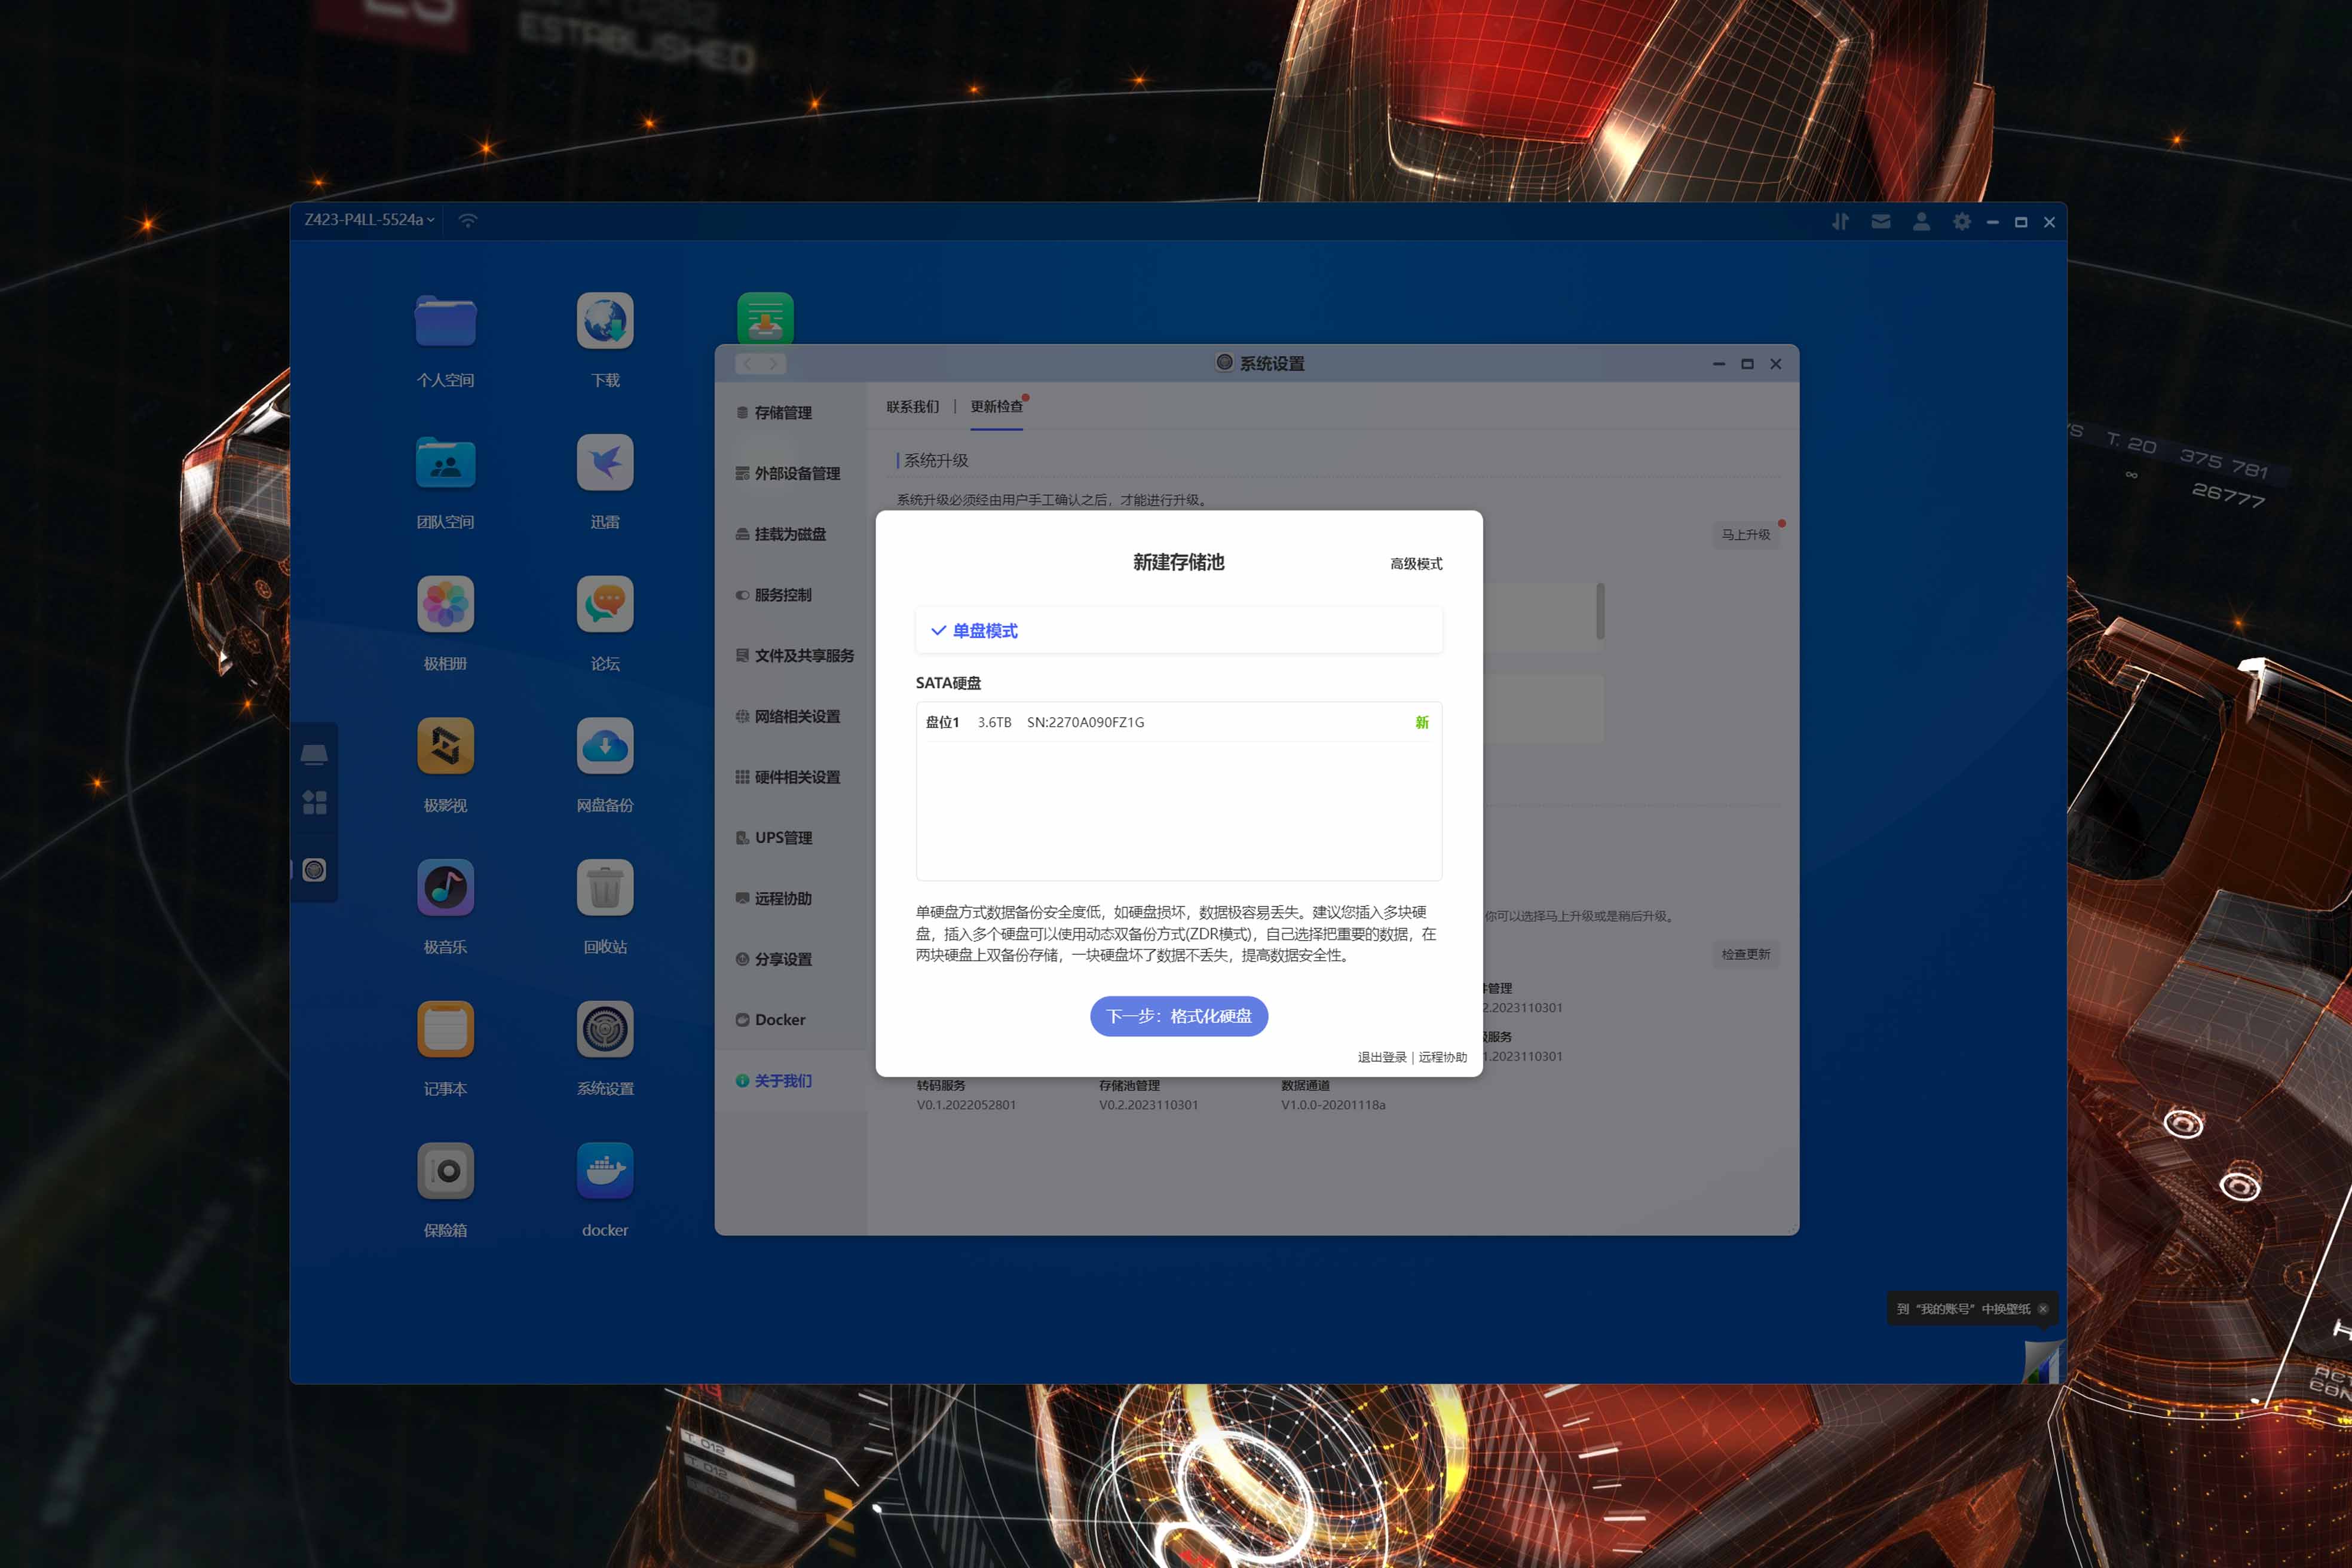Image resolution: width=2352 pixels, height=1568 pixels.
Task: Open the 极相册 photo album app
Action: [x=445, y=604]
